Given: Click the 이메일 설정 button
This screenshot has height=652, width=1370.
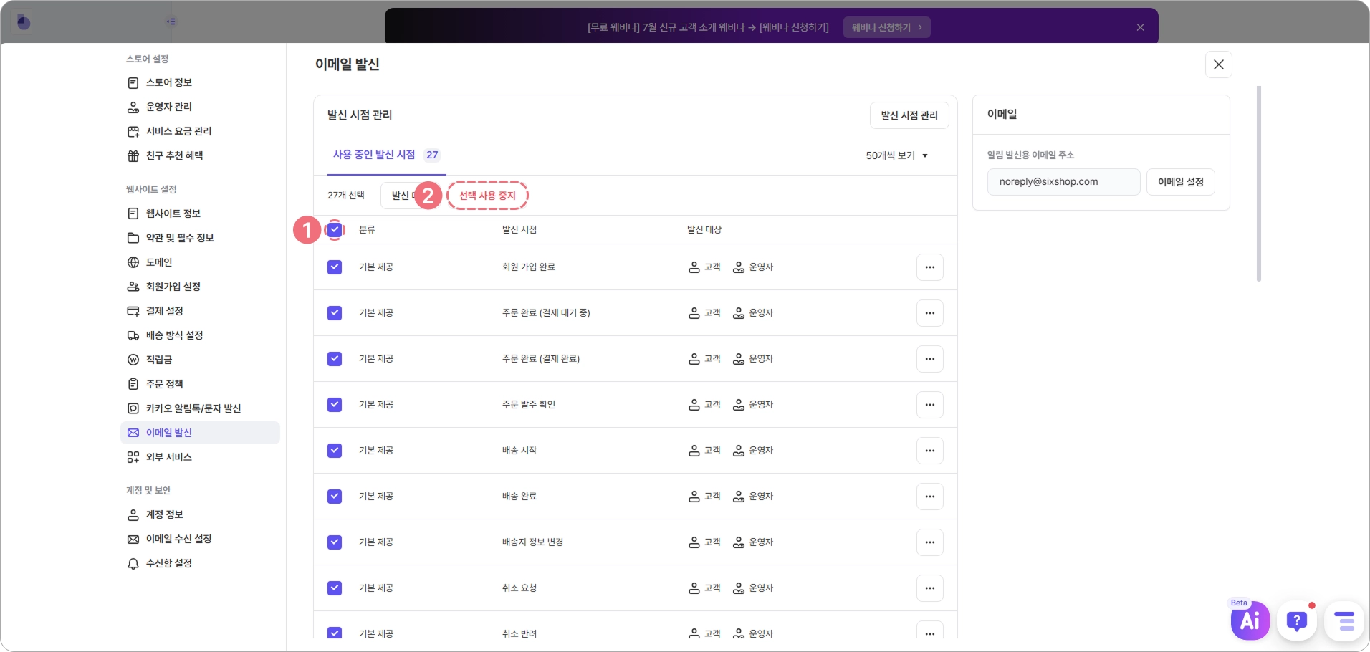Looking at the screenshot, I should [1180, 182].
